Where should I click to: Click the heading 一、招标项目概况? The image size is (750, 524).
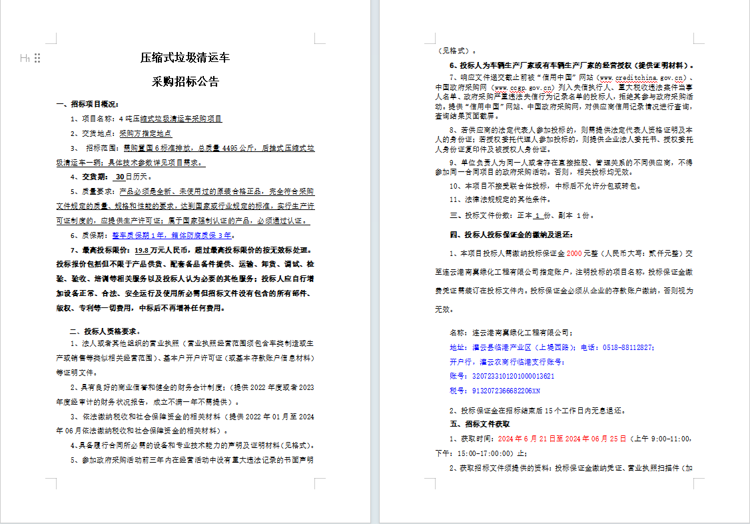87,104
